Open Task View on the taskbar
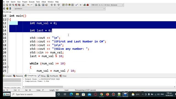 [65, 94]
